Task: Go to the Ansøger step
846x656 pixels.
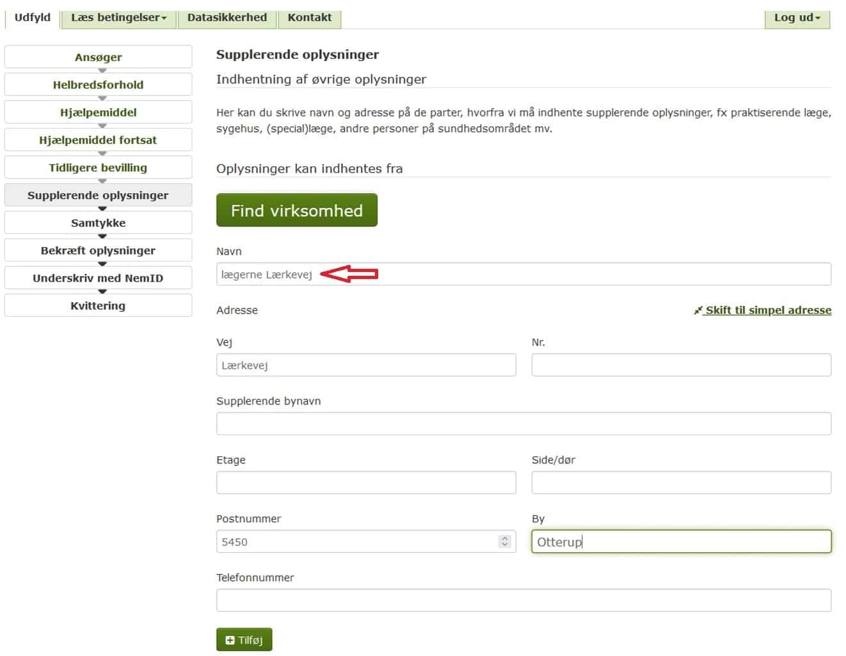Action: click(x=98, y=57)
